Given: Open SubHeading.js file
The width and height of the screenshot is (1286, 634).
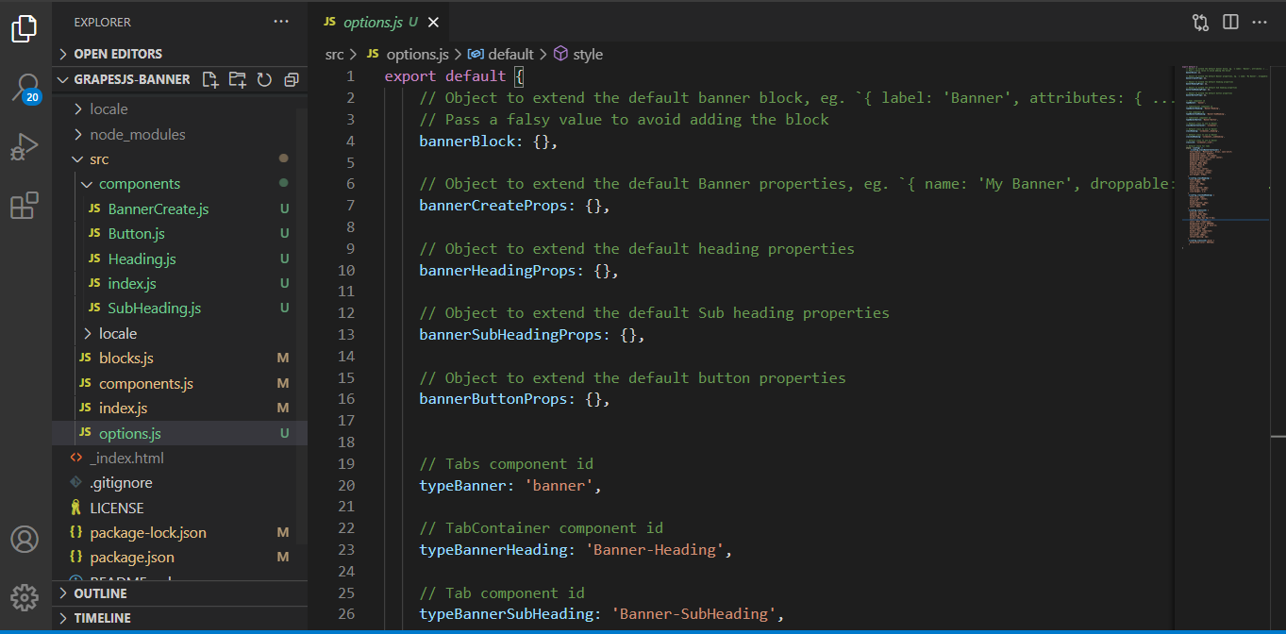Looking at the screenshot, I should 179,308.
